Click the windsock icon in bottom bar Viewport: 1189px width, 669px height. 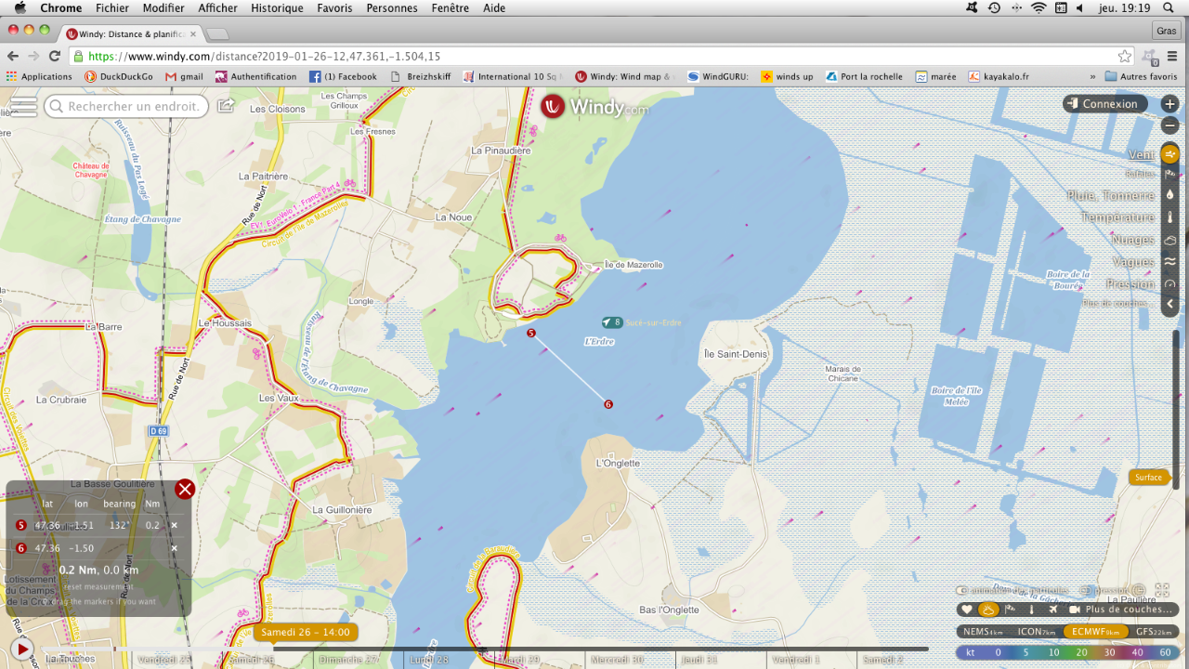1011,610
